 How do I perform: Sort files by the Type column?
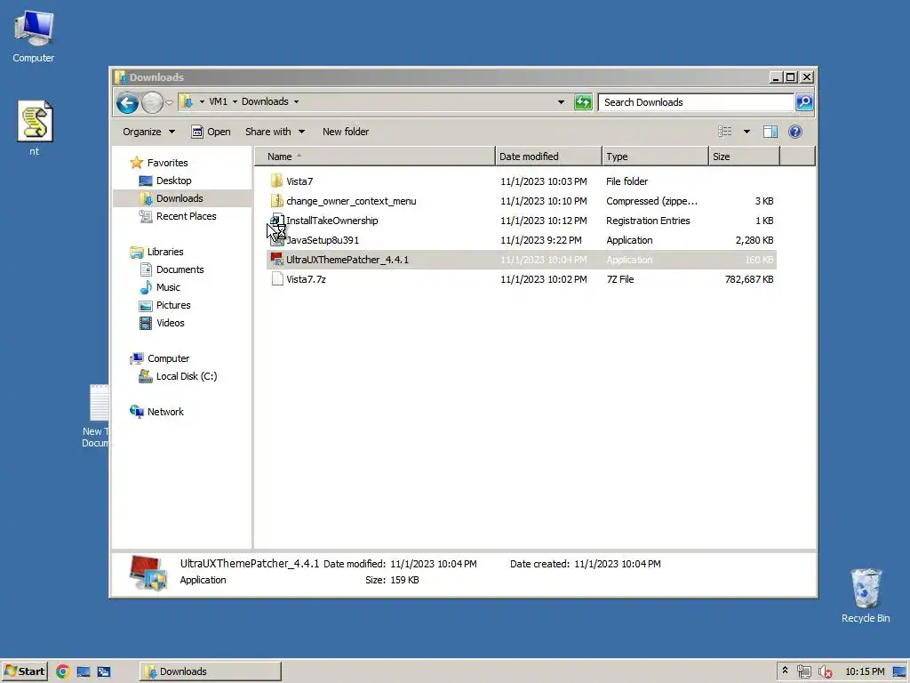tap(655, 157)
